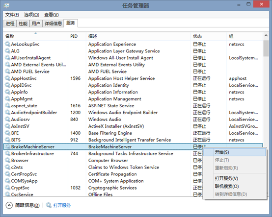
Task: Click the gear icon beside BFE
Action: [7, 133]
